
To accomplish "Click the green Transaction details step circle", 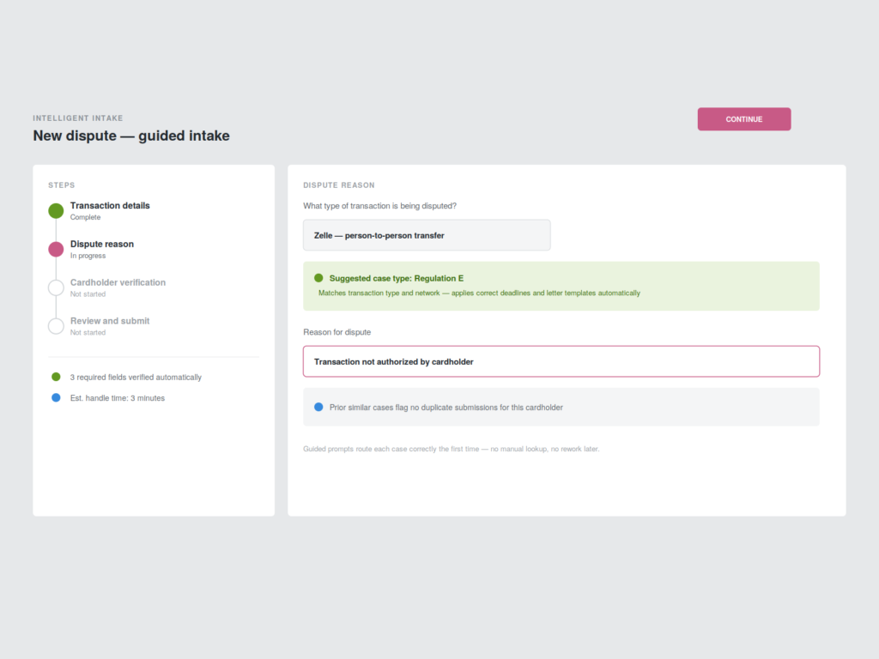I will click(56, 211).
